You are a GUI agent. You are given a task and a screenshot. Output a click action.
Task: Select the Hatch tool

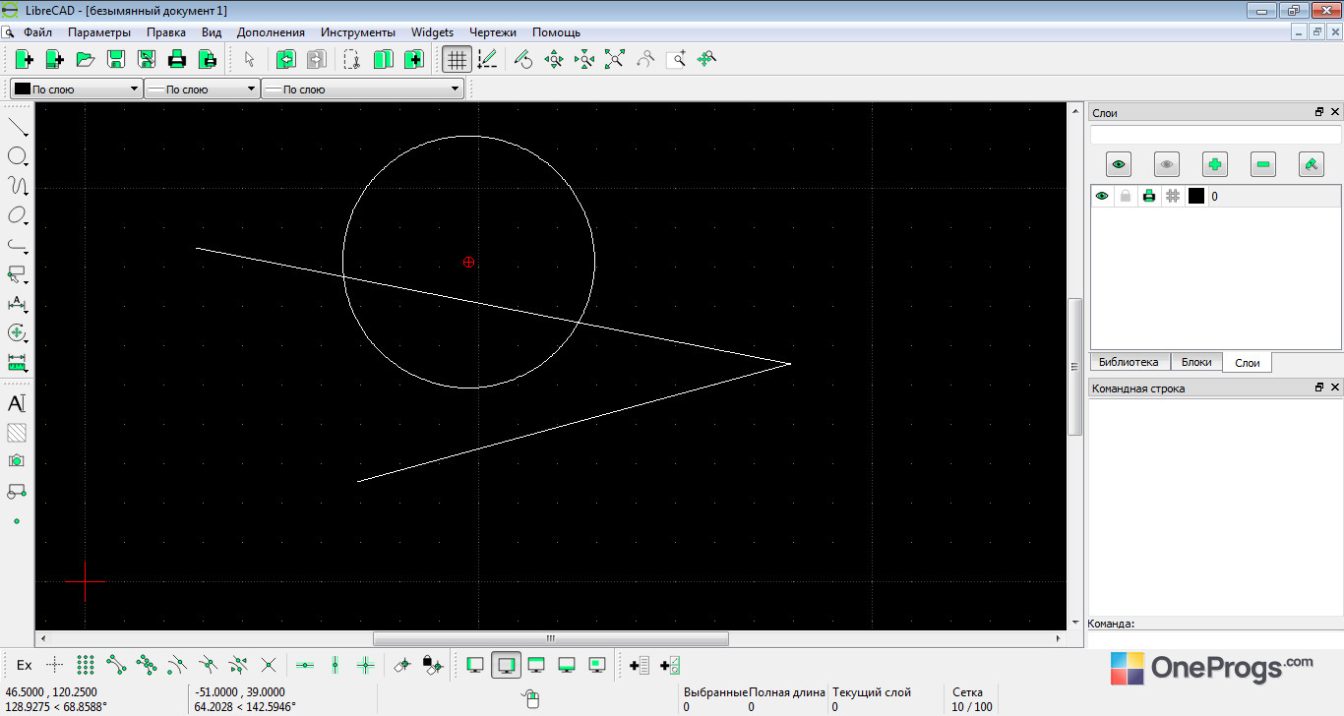click(17, 433)
